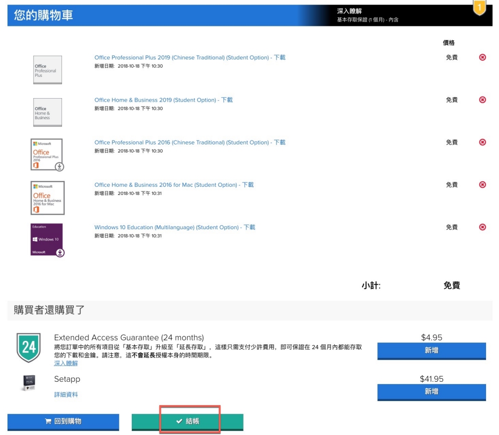This screenshot has width=499, height=435.
Task: Add Setapp to cart with 新增 button
Action: (431, 392)
